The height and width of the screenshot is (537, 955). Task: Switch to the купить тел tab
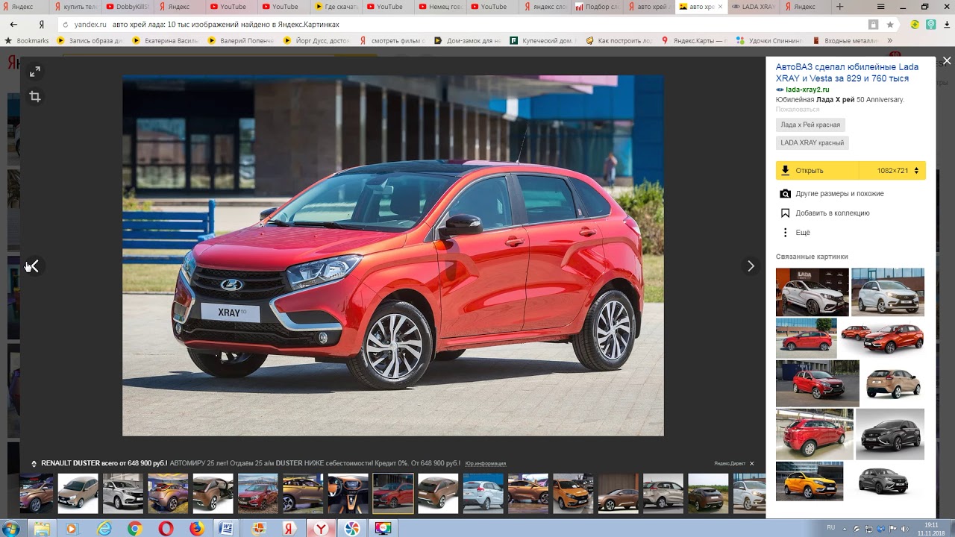click(75, 7)
